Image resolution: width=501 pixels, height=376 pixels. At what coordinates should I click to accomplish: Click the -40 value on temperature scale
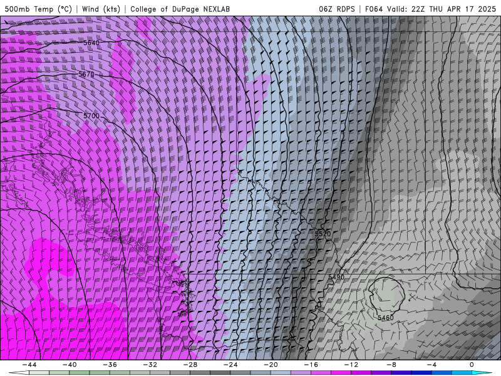pos(70,365)
